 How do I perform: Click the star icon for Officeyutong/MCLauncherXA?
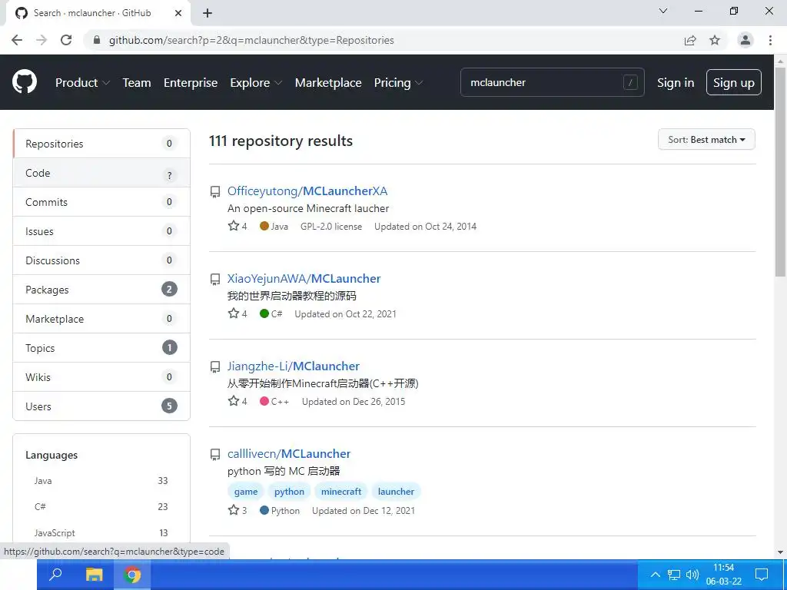tap(234, 226)
